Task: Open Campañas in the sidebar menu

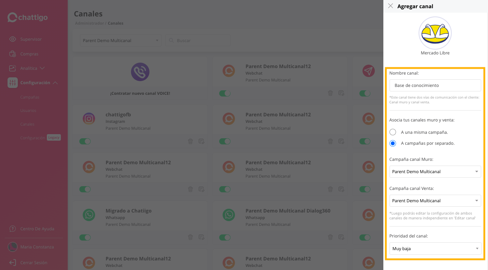Action: pyautogui.click(x=30, y=97)
